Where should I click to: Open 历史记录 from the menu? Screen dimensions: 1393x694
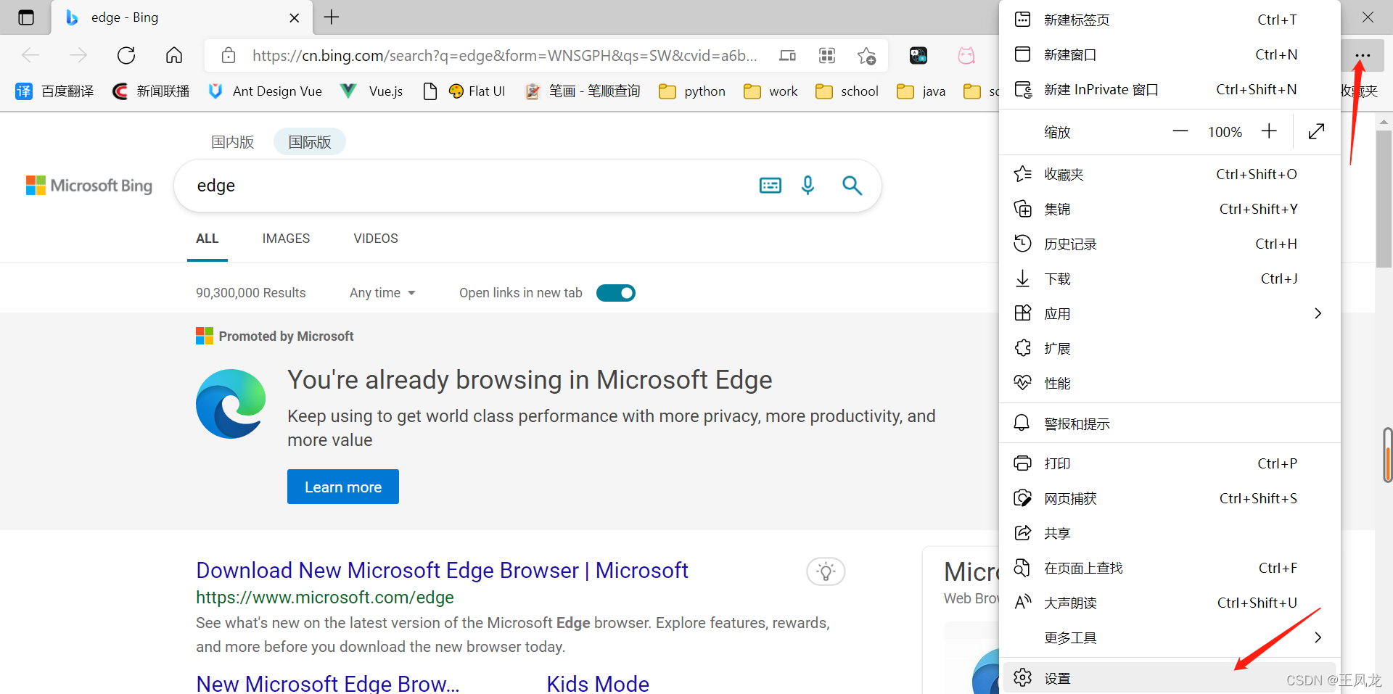[x=1170, y=244]
